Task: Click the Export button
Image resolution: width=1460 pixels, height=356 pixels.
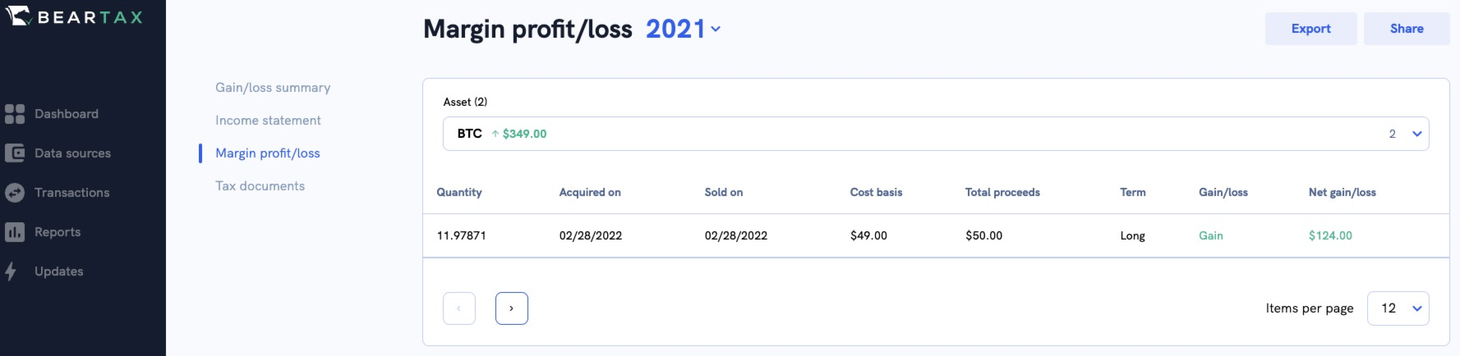Action: coord(1310,29)
